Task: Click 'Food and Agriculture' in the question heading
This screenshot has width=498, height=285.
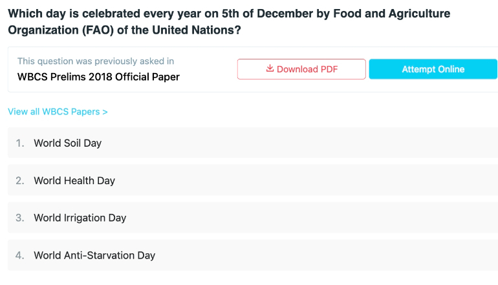Action: point(391,14)
